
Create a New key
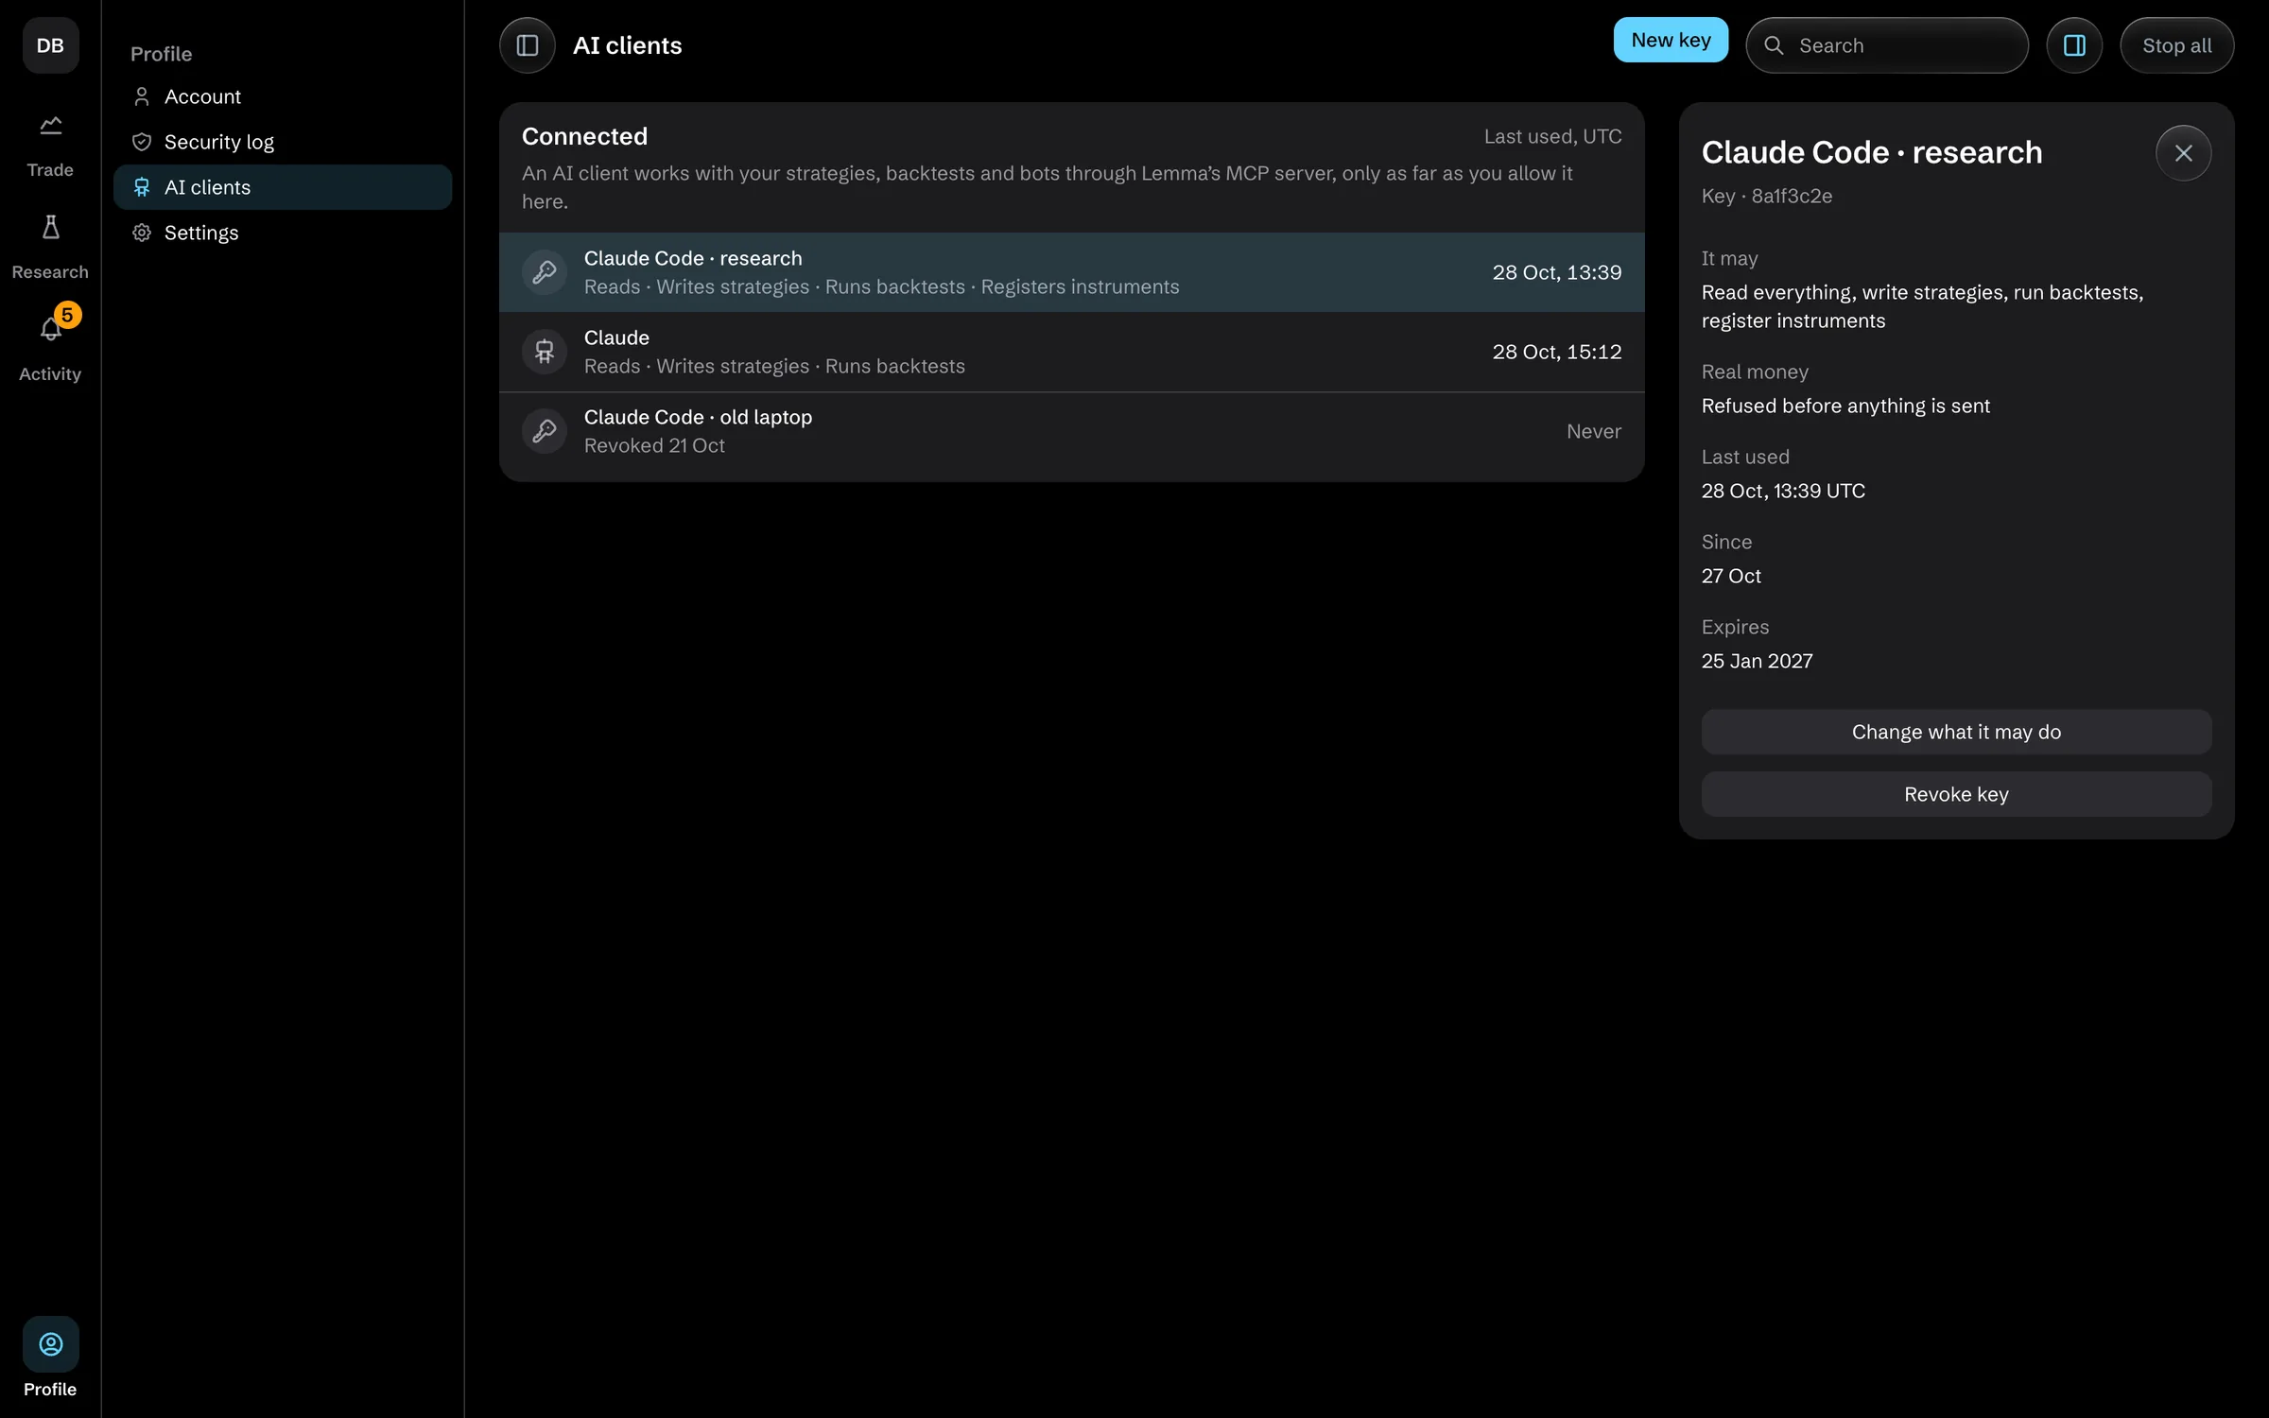pos(1671,40)
